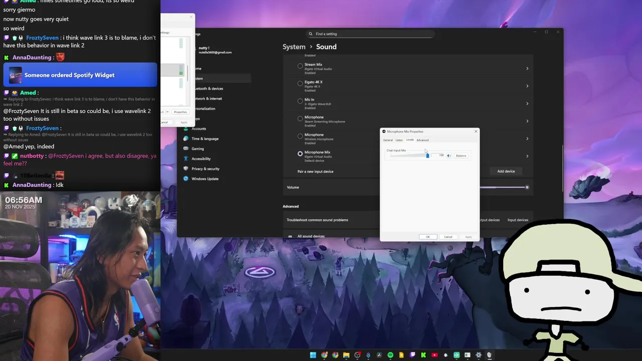Click the Gaming controller icon
Image resolution: width=642 pixels, height=361 pixels.
186,148
